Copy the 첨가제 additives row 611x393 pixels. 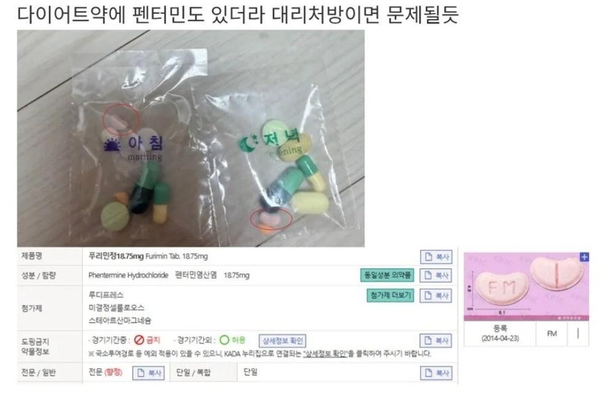(x=436, y=296)
